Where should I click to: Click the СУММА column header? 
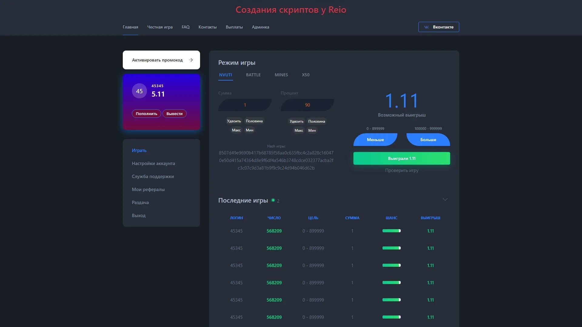[x=352, y=218]
